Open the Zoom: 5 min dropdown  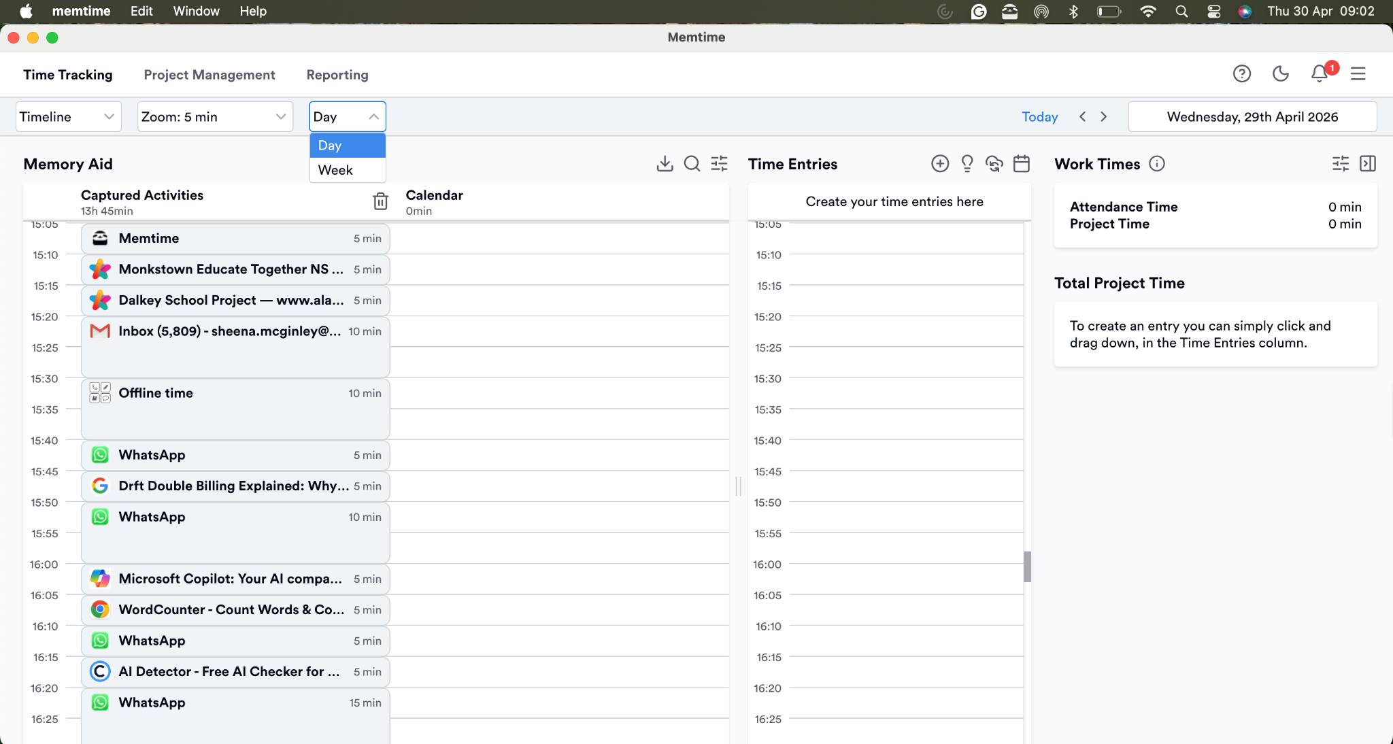[215, 116]
